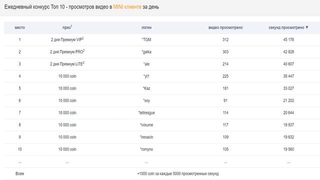Click the seconds value 35 447
Screen dimensions: 320x180
point(288,76)
